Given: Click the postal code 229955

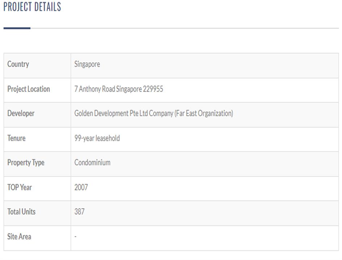Looking at the screenshot, I should coord(153,89).
